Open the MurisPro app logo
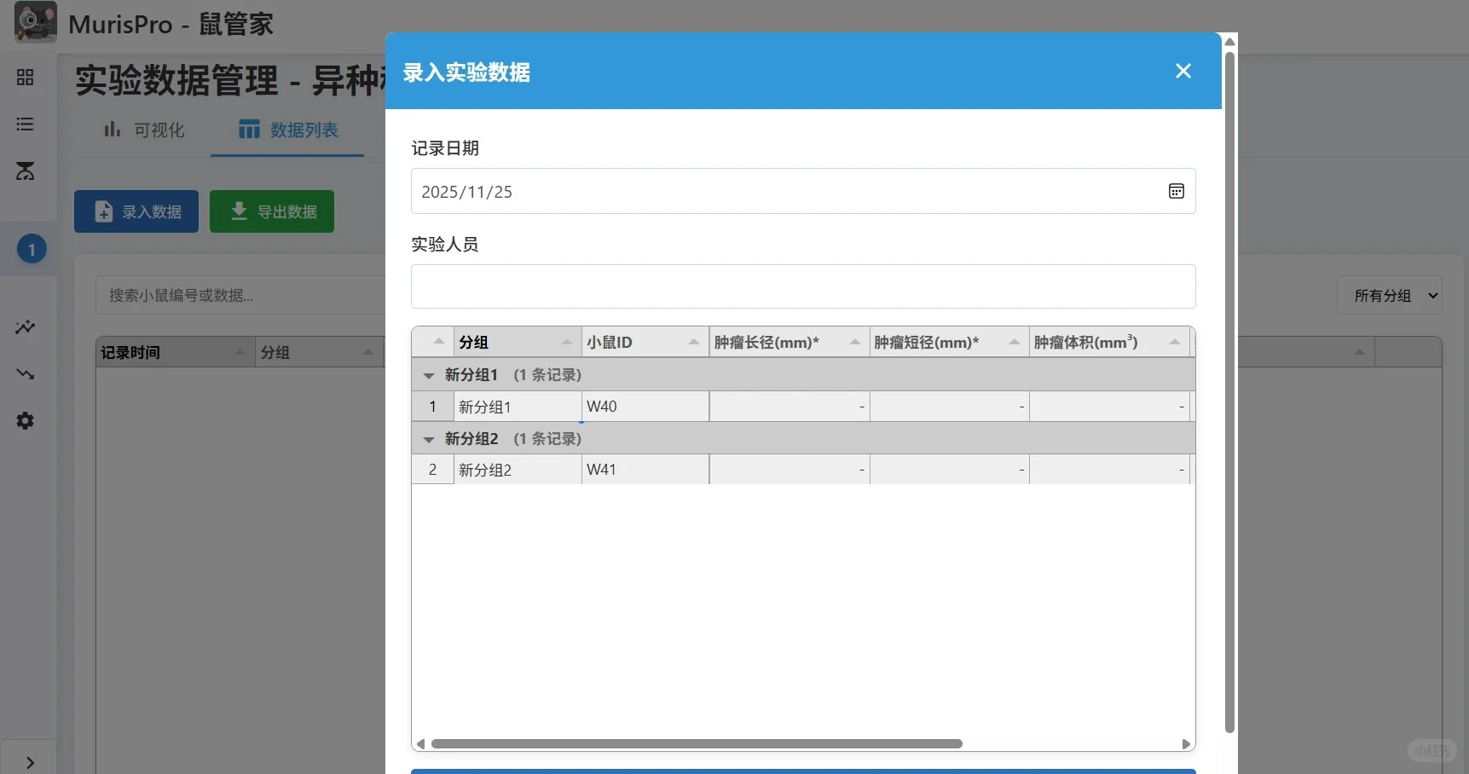The width and height of the screenshot is (1469, 774). click(34, 23)
